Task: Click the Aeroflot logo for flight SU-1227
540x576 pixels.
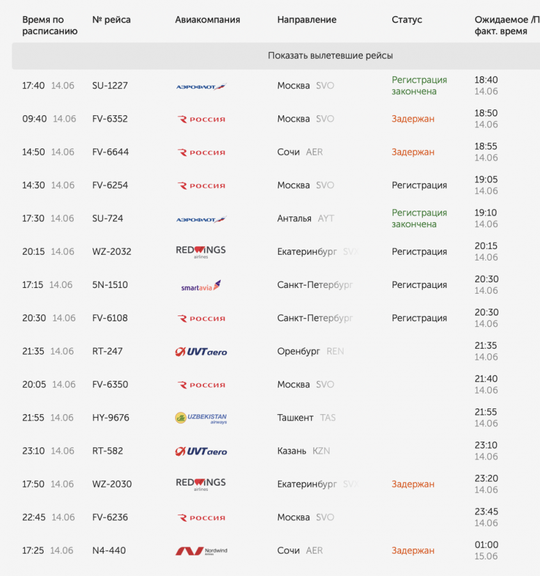Action: point(202,86)
